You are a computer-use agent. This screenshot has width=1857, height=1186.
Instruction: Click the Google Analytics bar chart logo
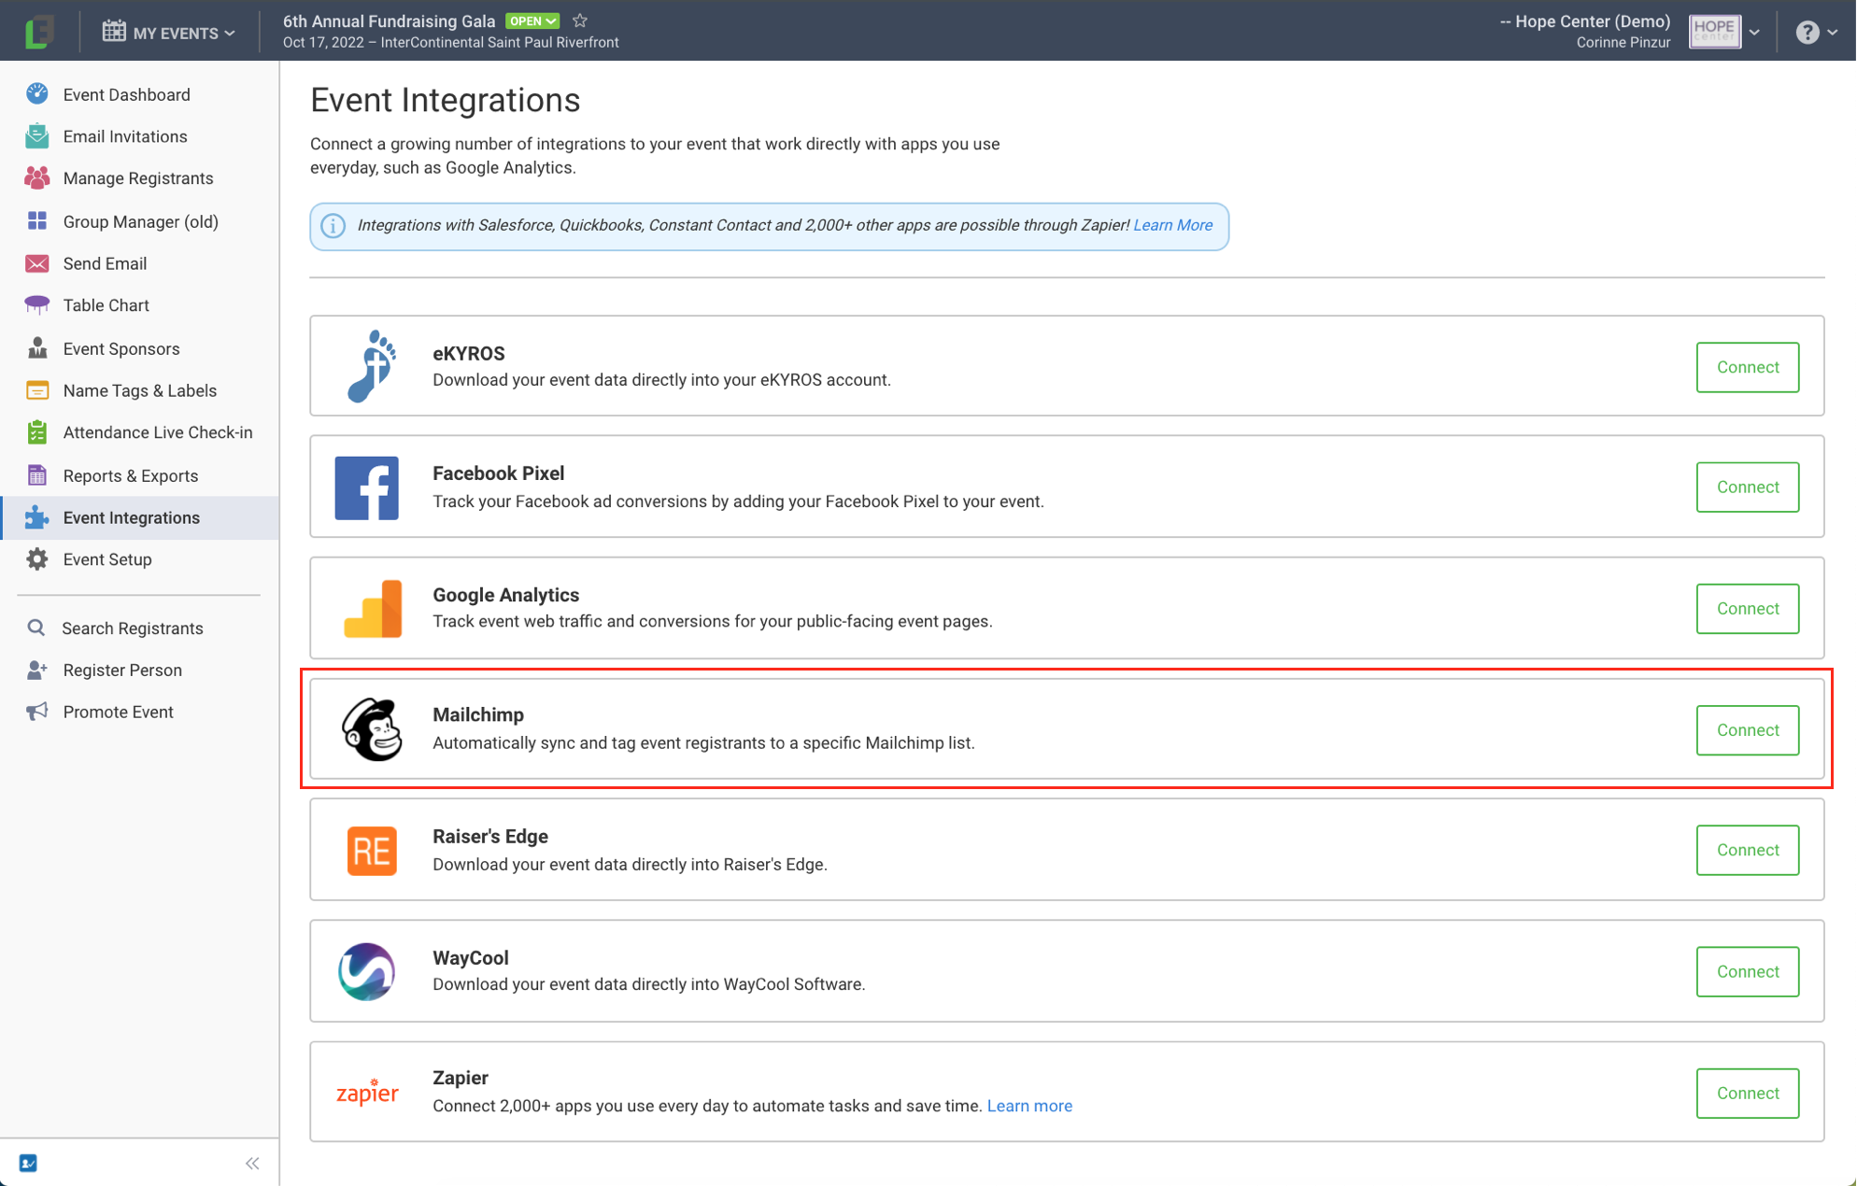[x=372, y=609]
